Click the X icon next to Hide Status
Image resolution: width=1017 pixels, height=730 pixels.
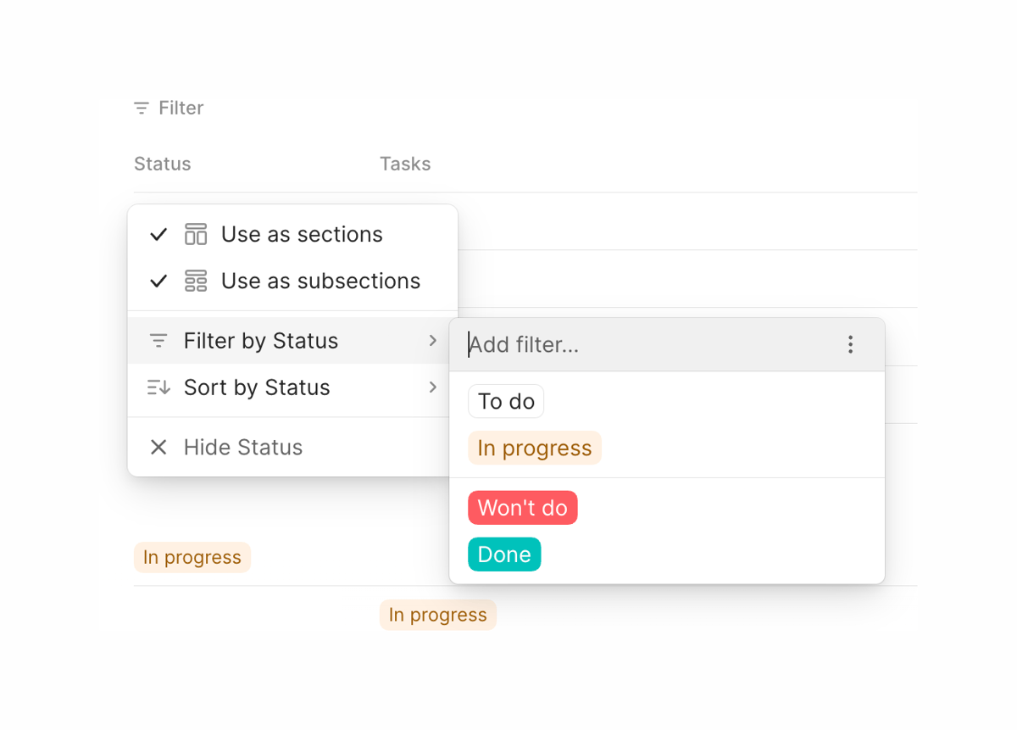[x=158, y=447]
